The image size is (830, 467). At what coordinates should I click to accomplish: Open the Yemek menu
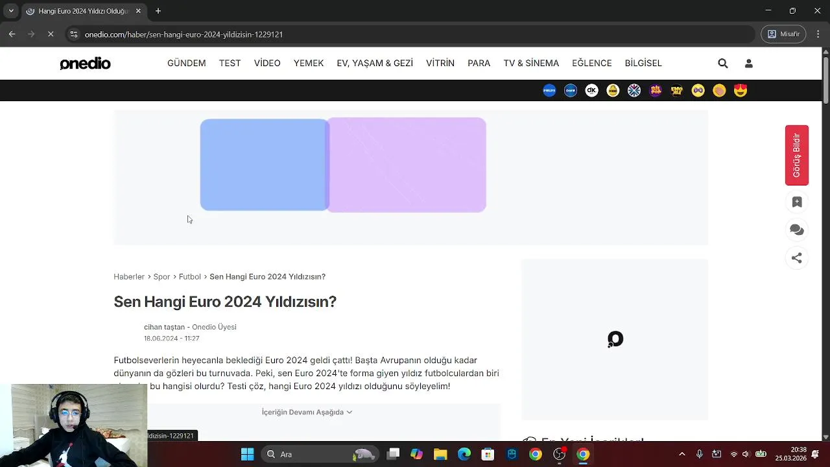(309, 63)
